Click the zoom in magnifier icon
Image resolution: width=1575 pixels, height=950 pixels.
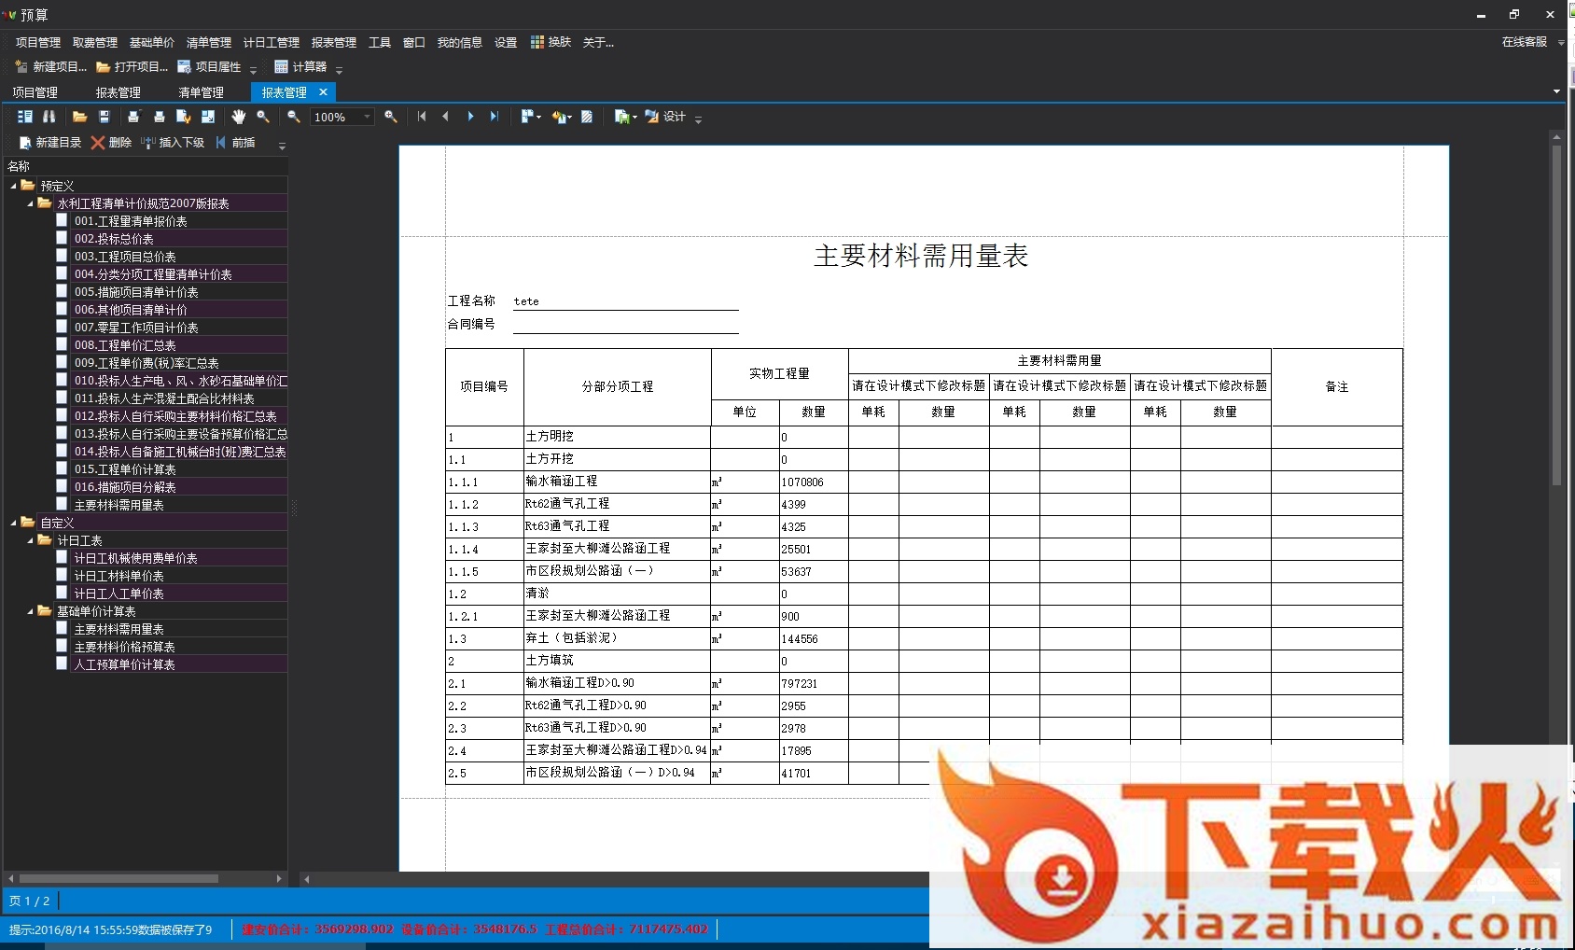391,117
